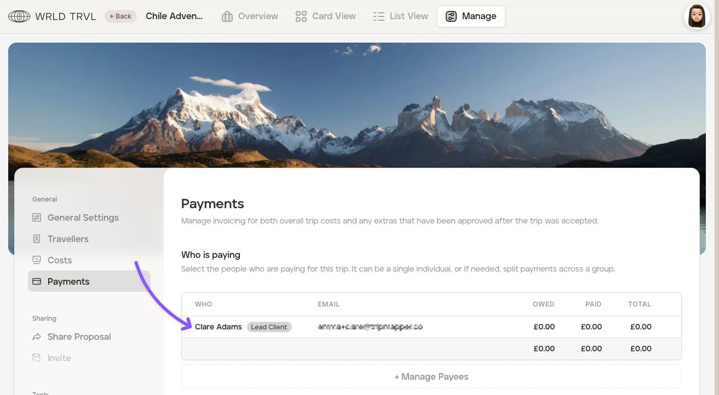
Task: Open the user profile avatar
Action: coord(697,16)
